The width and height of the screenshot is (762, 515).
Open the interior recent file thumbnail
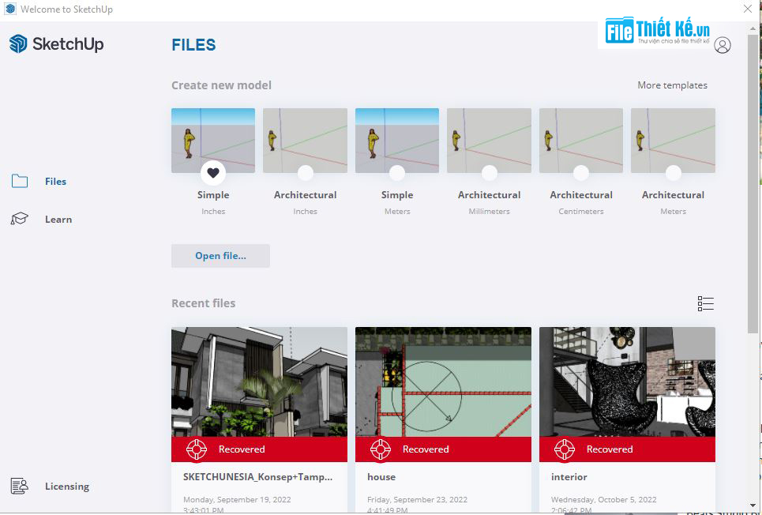pyautogui.click(x=628, y=382)
